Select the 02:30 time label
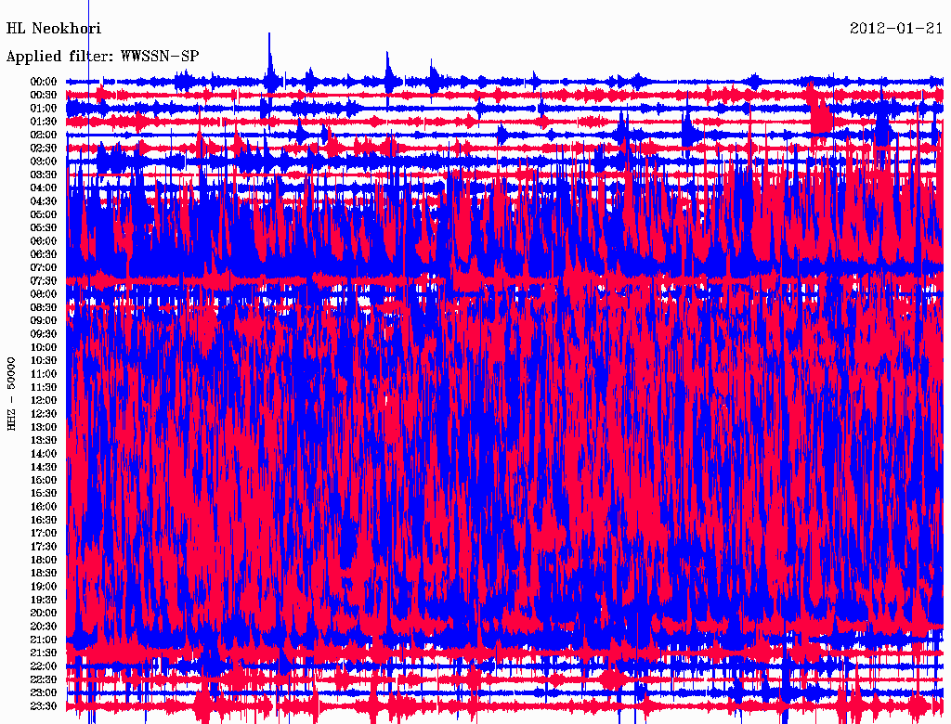The width and height of the screenshot is (951, 724). pos(44,148)
